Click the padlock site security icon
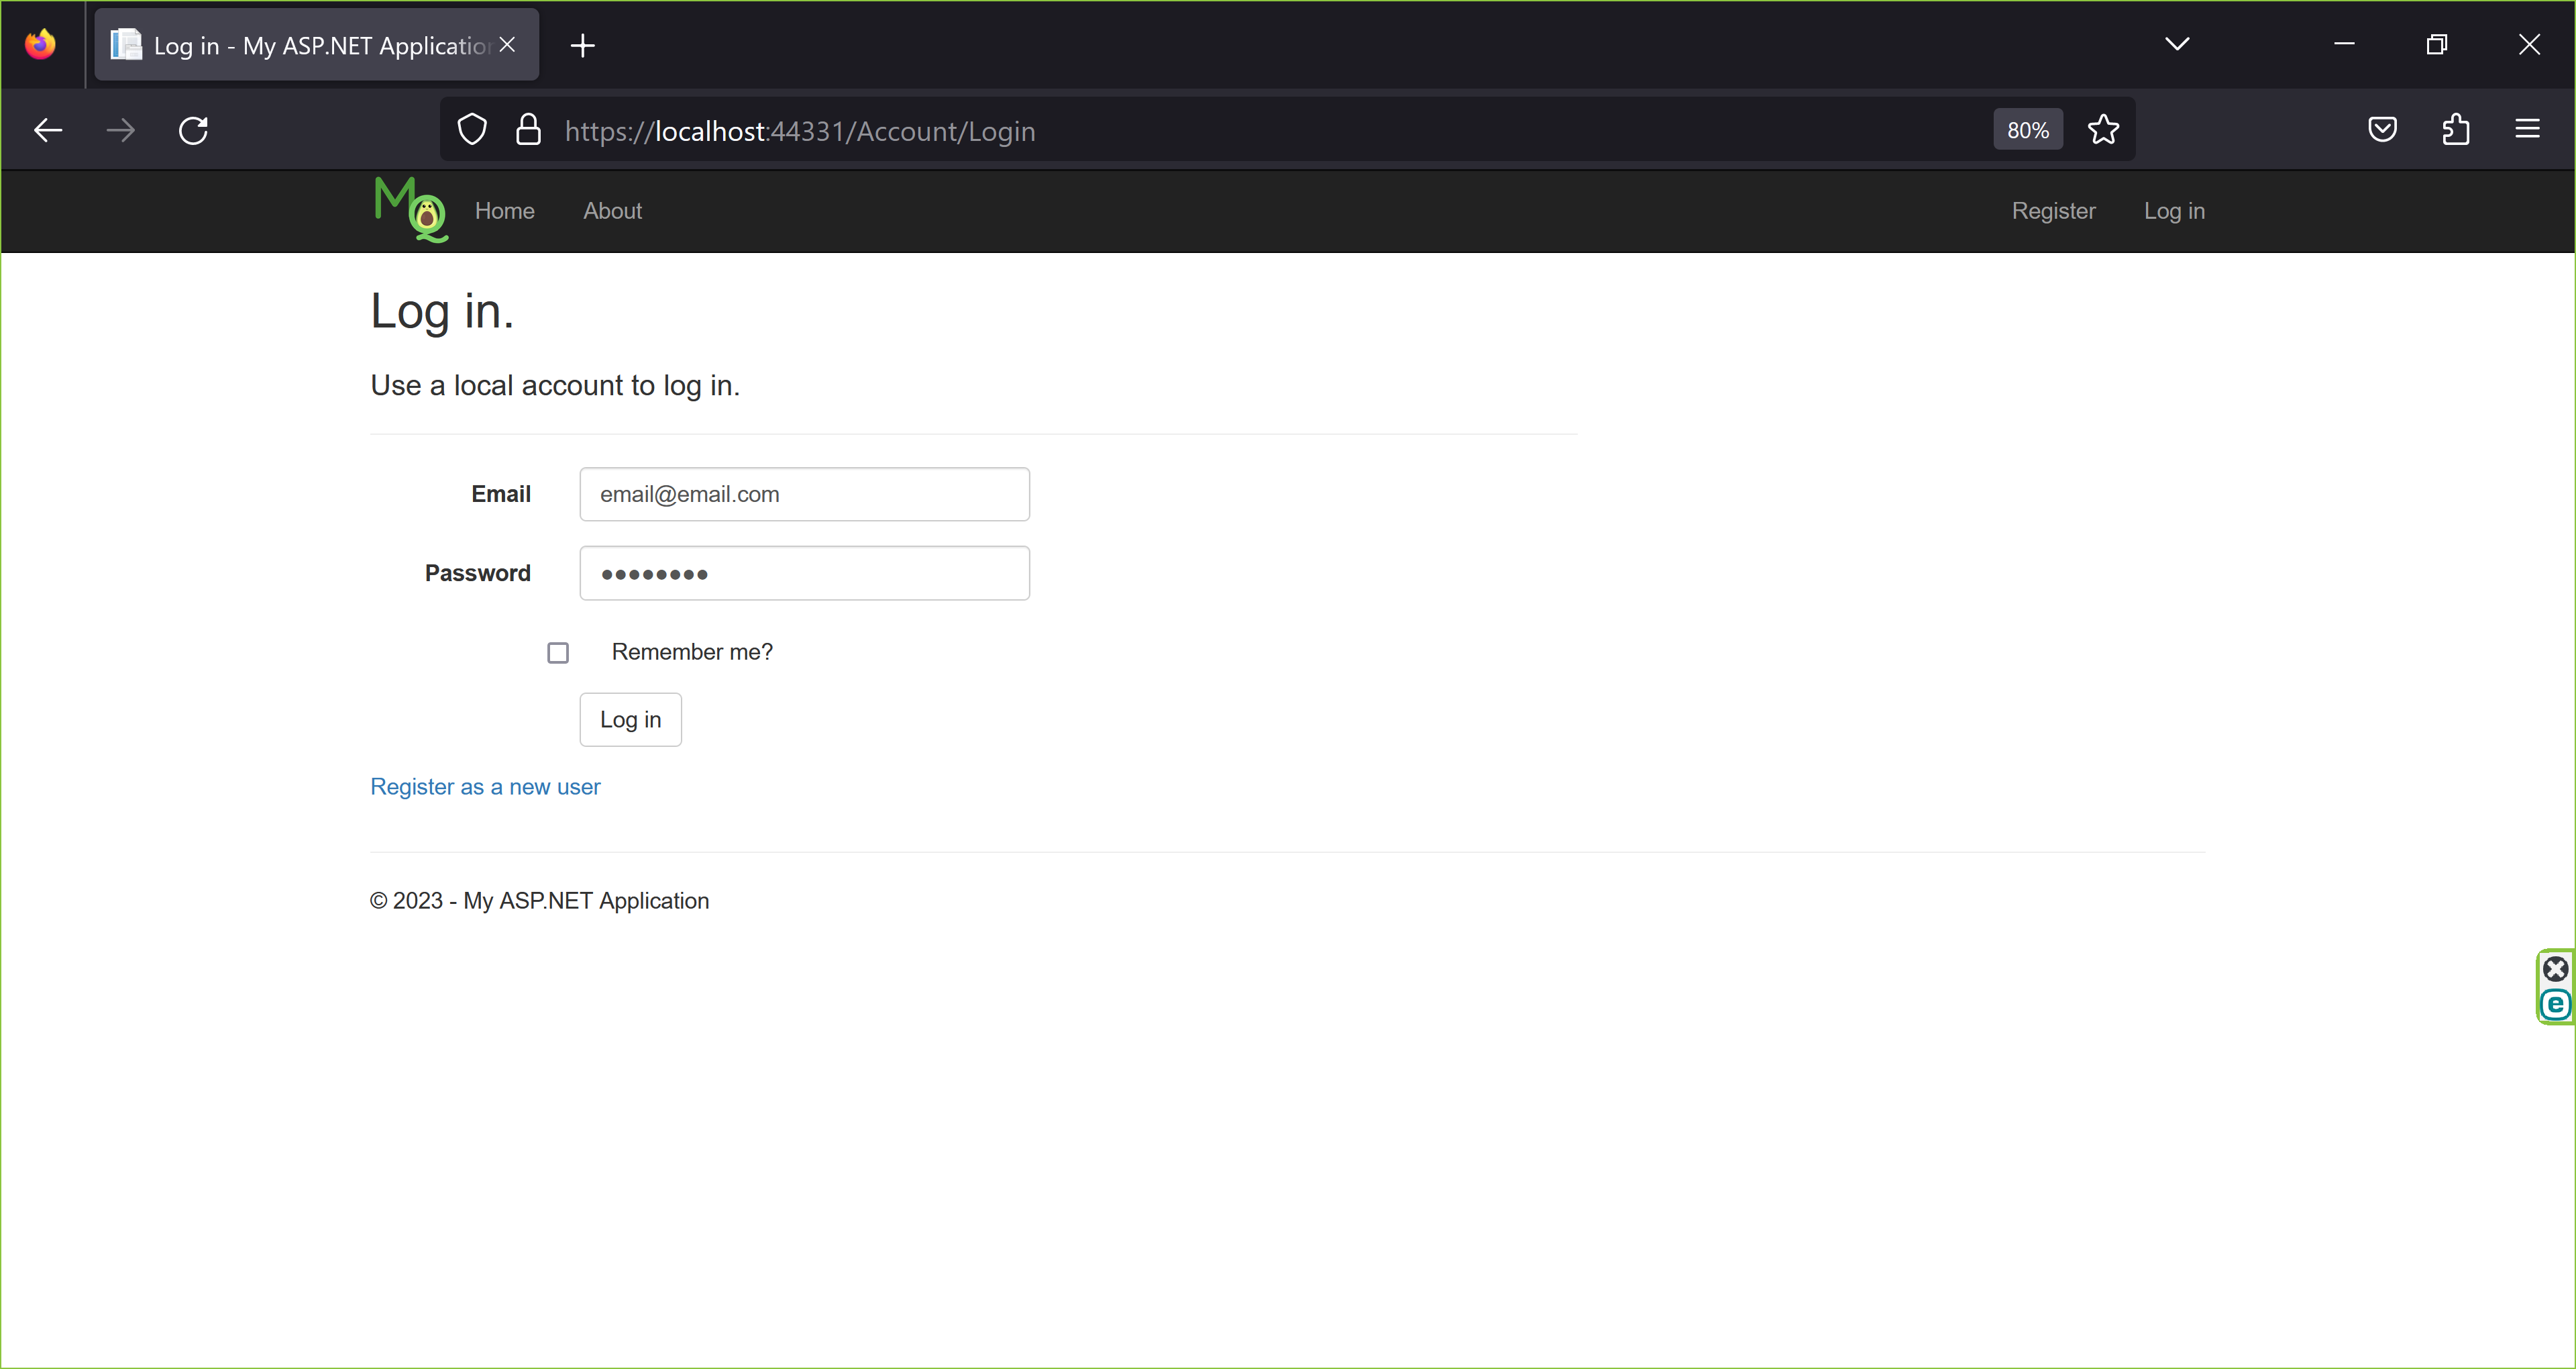 click(528, 130)
